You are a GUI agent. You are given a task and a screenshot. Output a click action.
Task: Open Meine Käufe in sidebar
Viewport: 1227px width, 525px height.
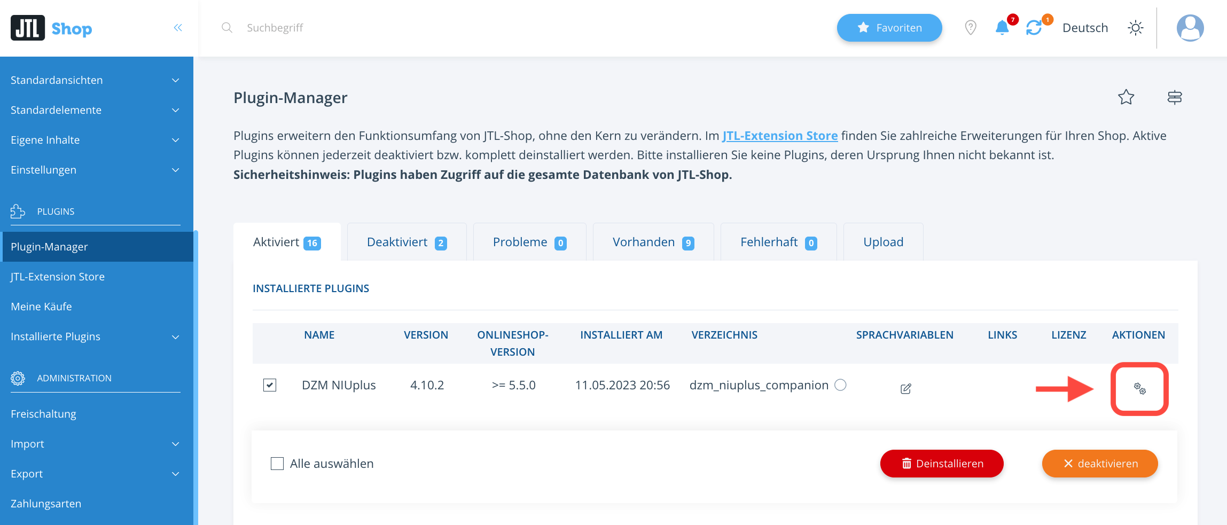(97, 307)
